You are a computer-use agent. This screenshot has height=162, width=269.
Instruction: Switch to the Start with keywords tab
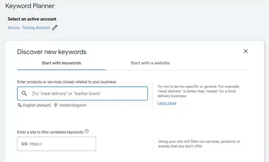(61, 63)
